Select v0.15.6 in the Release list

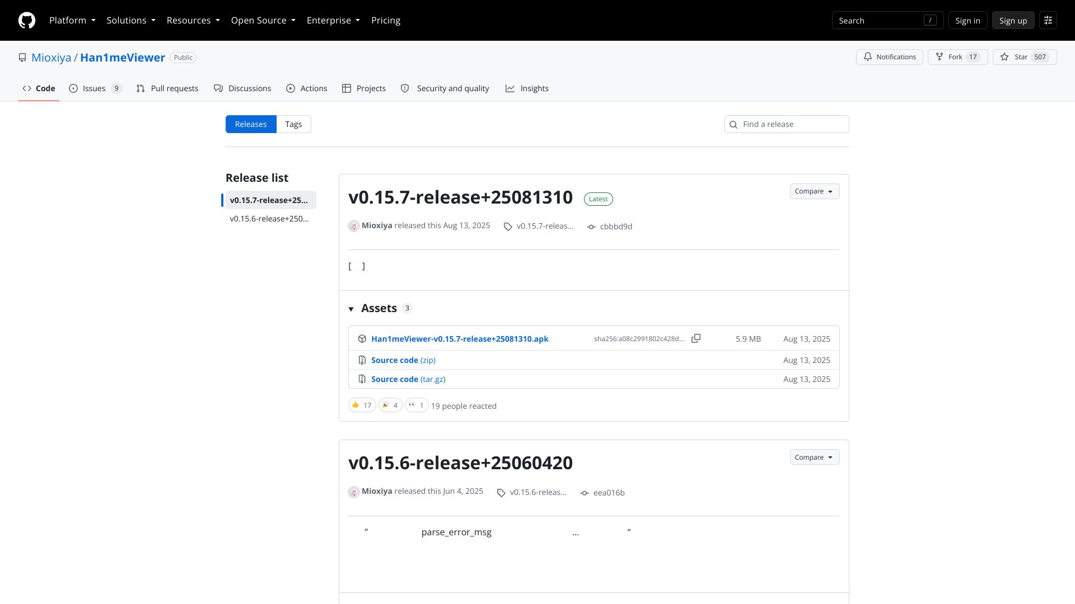[x=271, y=219]
